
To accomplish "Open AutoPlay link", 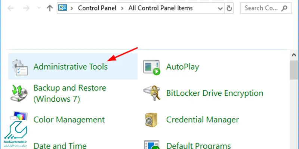I will tap(183, 67).
